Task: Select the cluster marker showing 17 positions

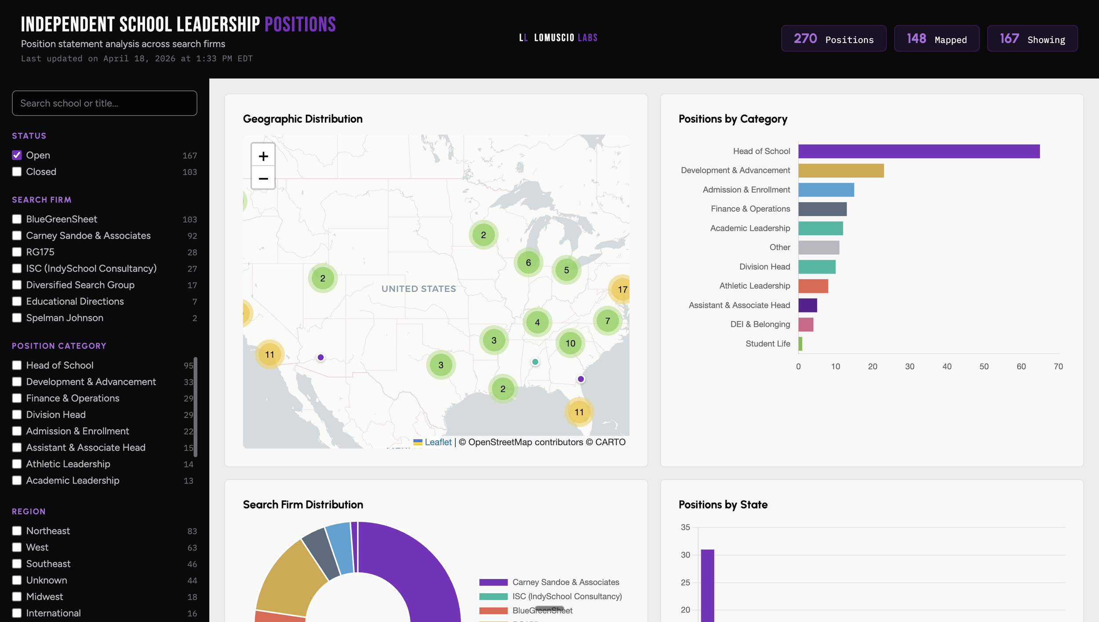Action: tap(622, 290)
